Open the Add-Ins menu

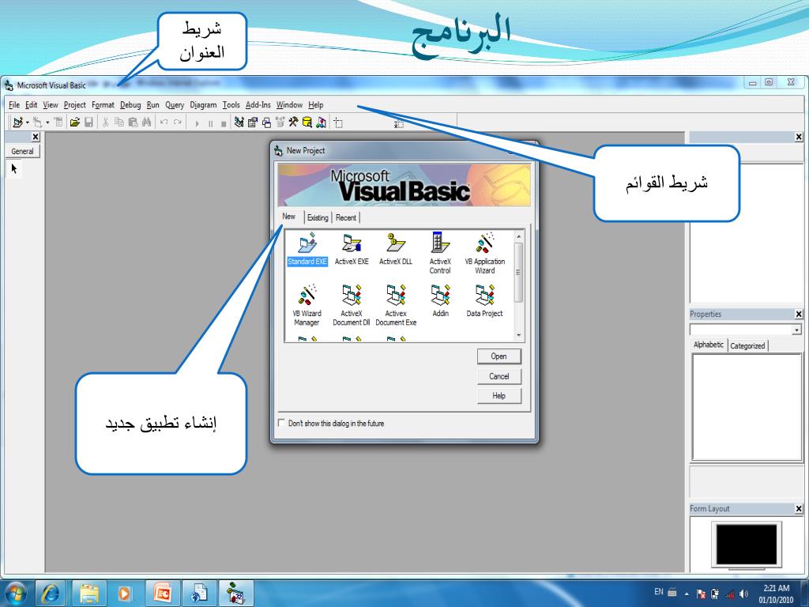[258, 105]
